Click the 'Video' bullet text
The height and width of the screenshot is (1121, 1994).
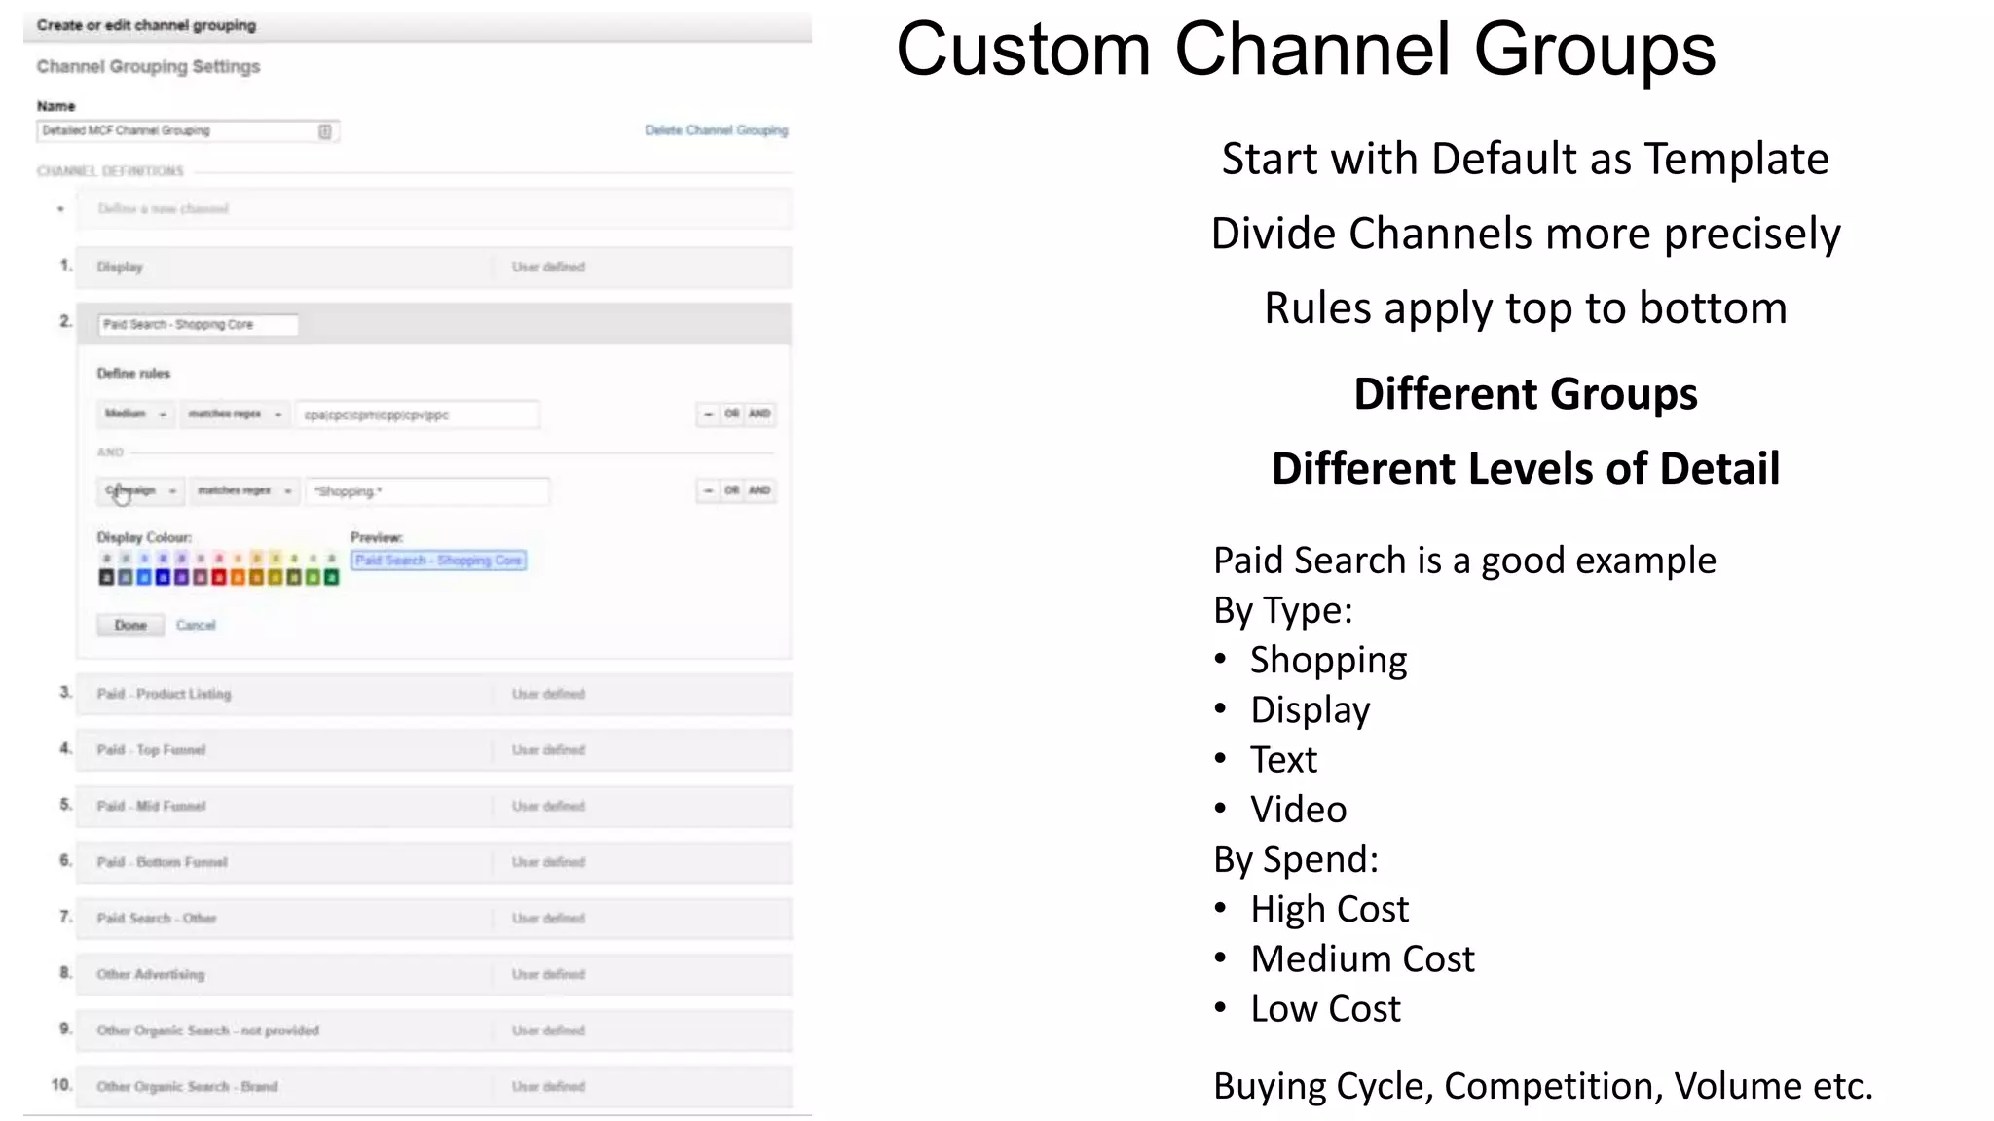[x=1298, y=810]
